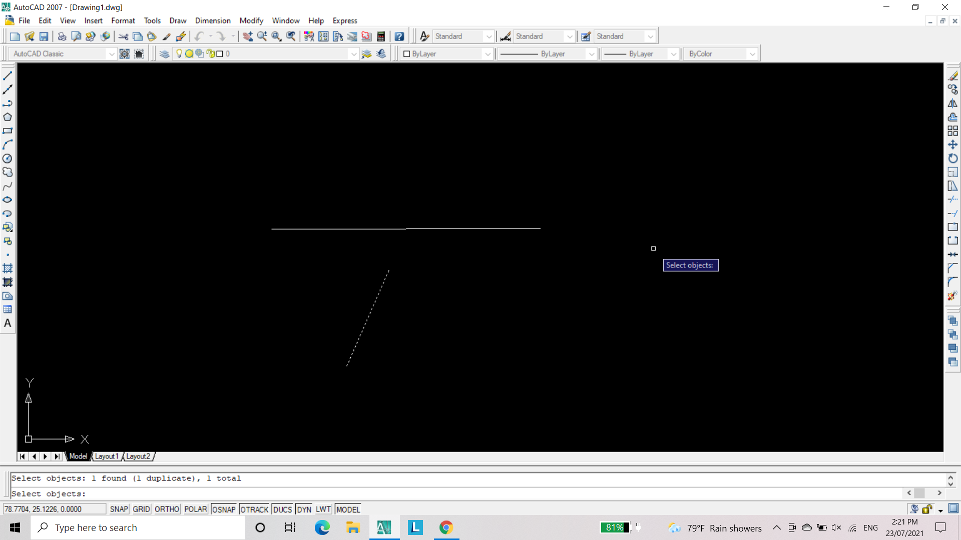The image size is (961, 540).
Task: Select the Move modify tool
Action: [x=953, y=144]
